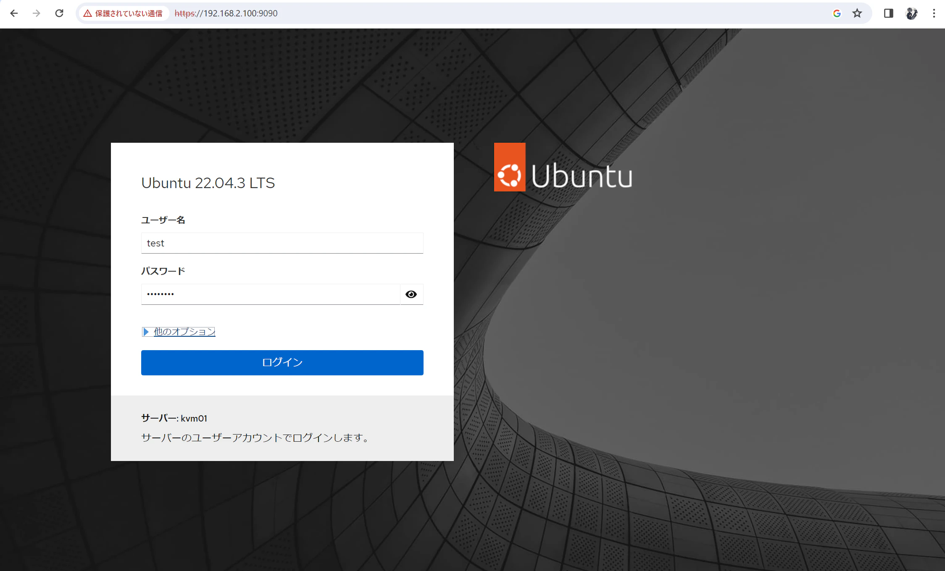
Task: Focus the パスワード input field
Action: (270, 294)
